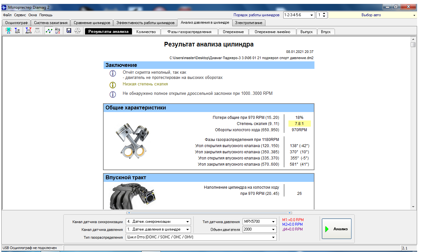This screenshot has width=421, height=252.
Task: Toggle the green line graph icon
Action: point(49,31)
